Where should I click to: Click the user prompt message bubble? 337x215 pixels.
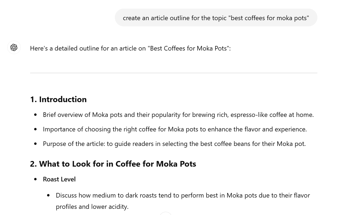coord(216,18)
